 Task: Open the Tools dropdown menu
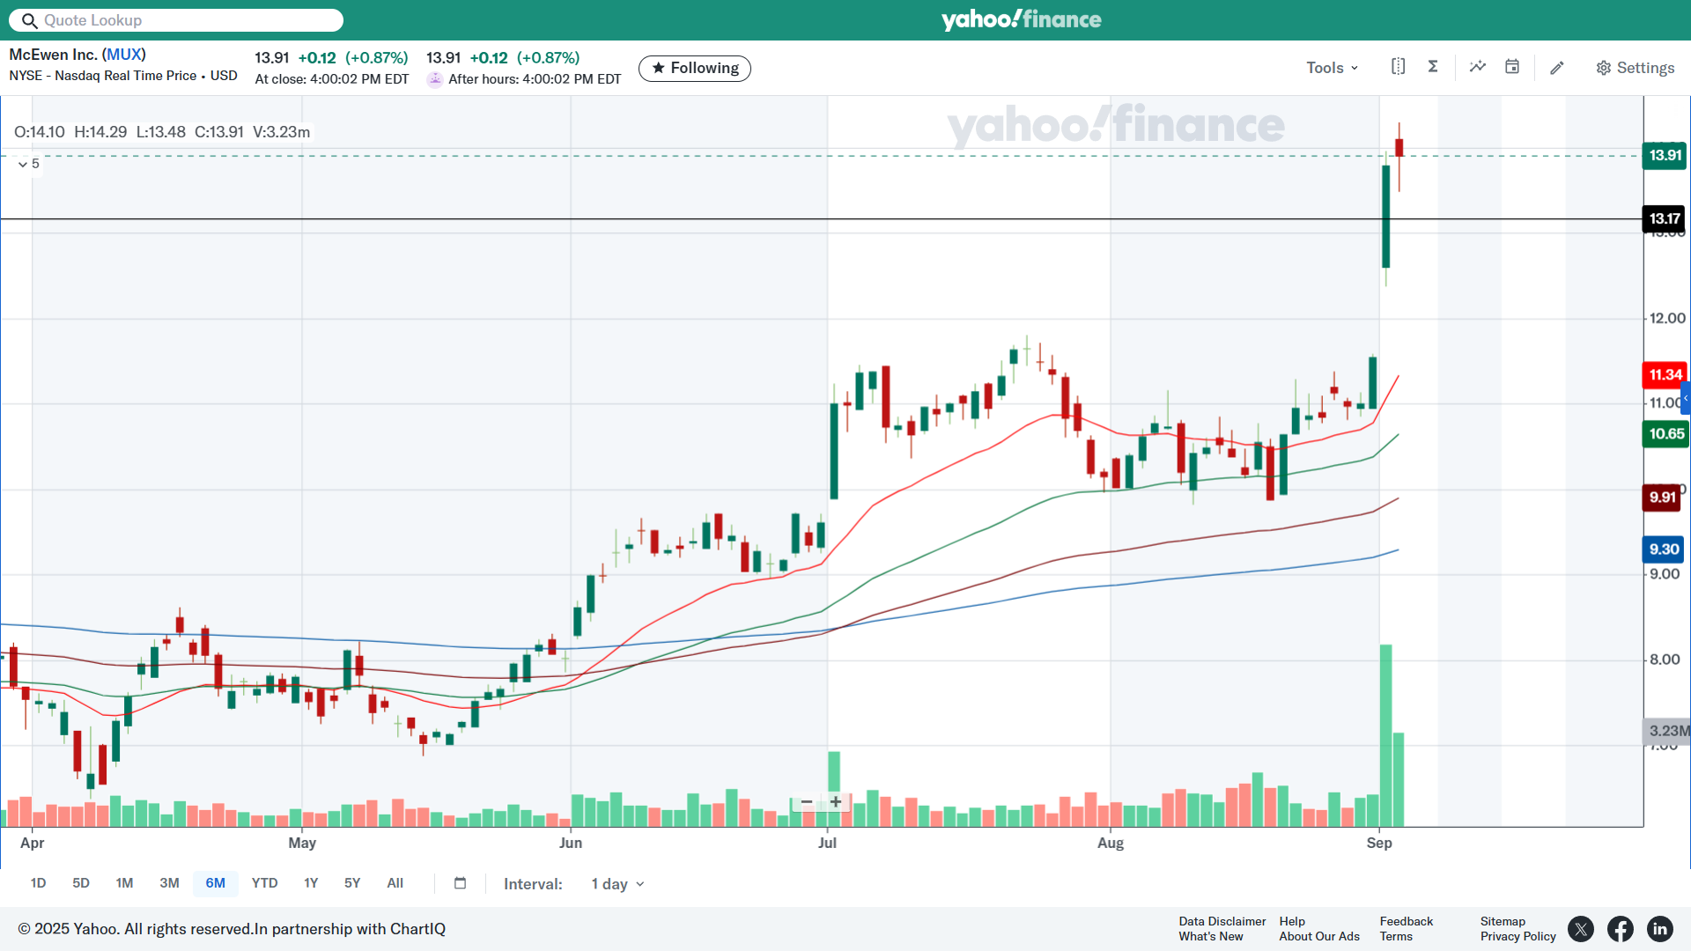click(1332, 68)
